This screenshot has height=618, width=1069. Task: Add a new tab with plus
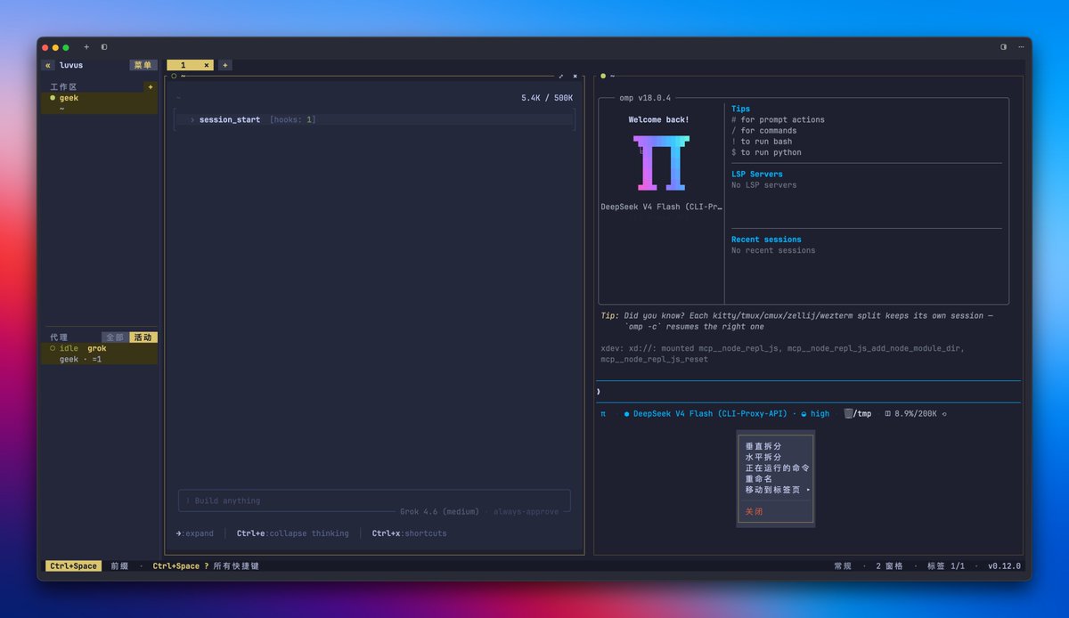point(225,65)
